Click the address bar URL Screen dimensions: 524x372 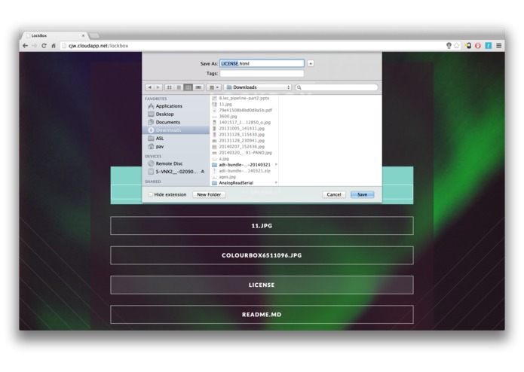pos(98,46)
